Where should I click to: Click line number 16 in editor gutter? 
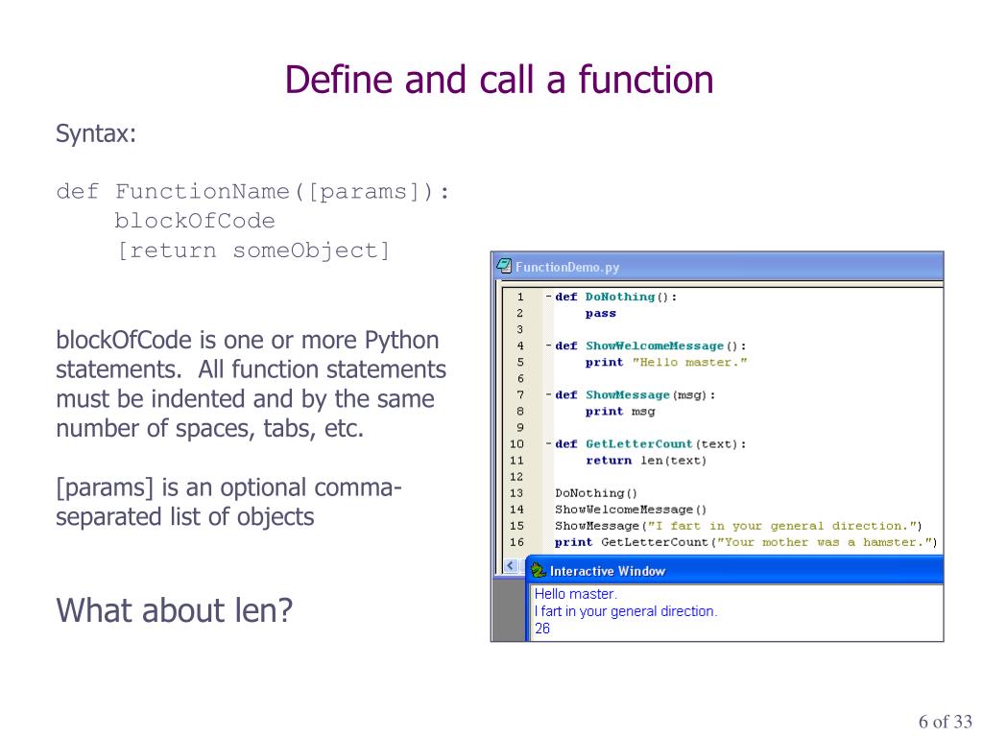click(x=516, y=542)
